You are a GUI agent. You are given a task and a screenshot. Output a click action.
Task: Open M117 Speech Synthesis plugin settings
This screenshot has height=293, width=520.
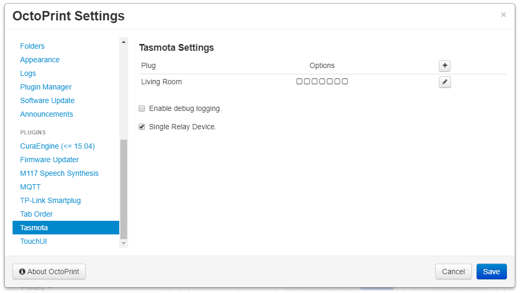[59, 173]
